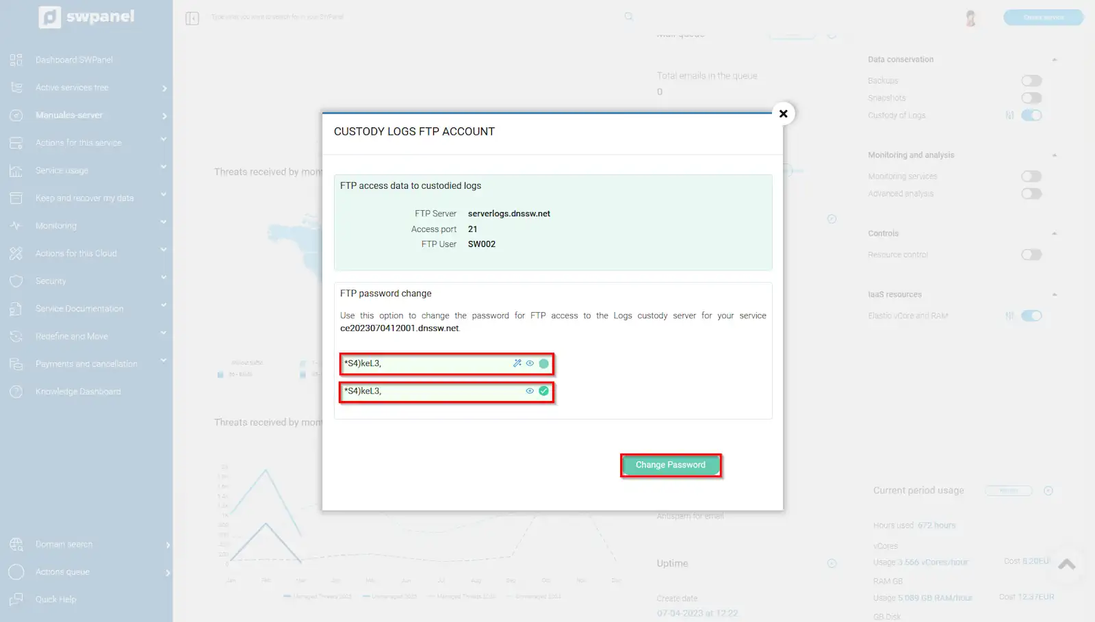Open Dashboard SWPanel from sidebar
This screenshot has width=1095, height=622.
[74, 60]
